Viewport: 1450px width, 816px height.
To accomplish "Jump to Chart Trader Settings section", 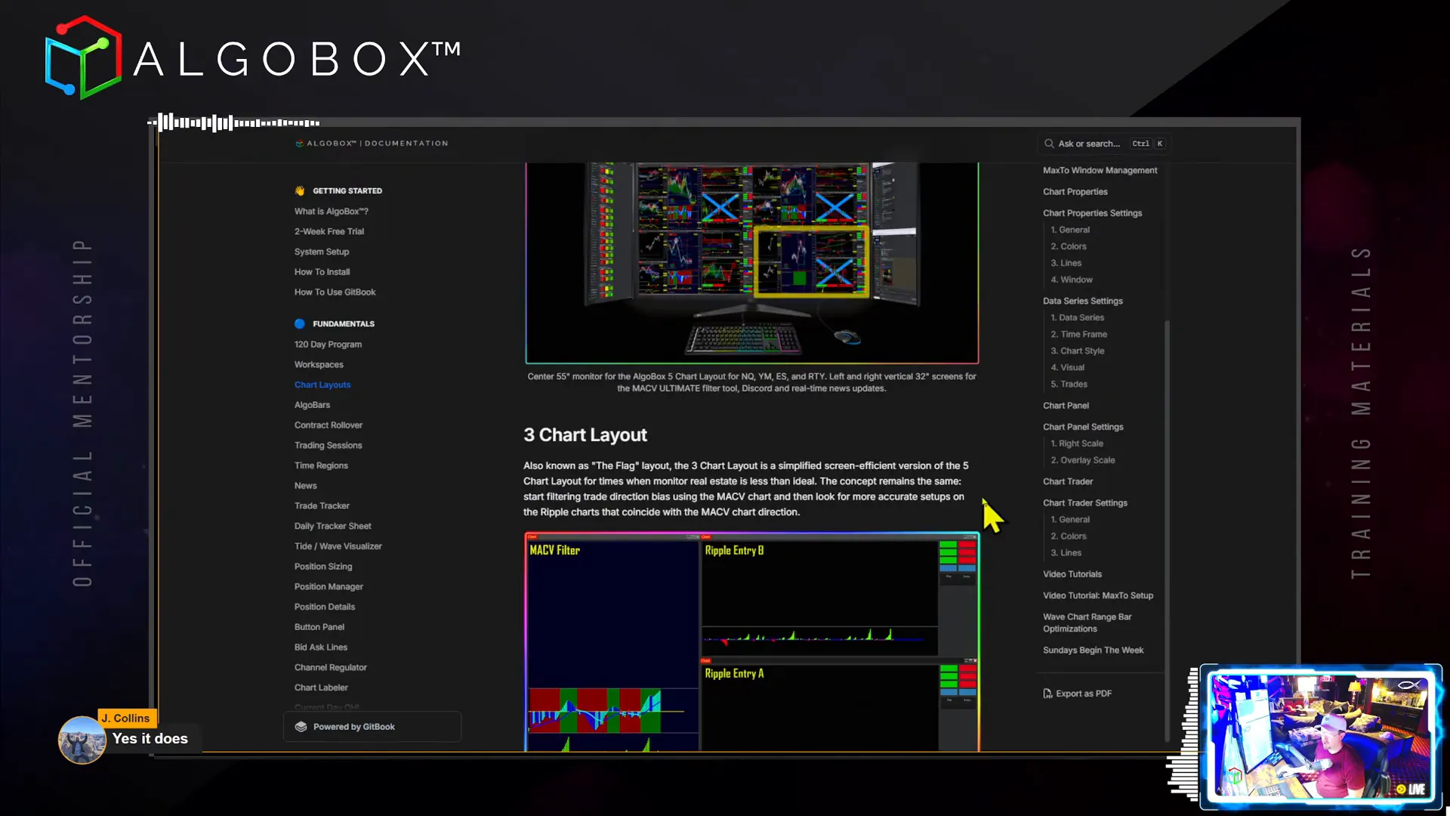I will pos(1085,502).
